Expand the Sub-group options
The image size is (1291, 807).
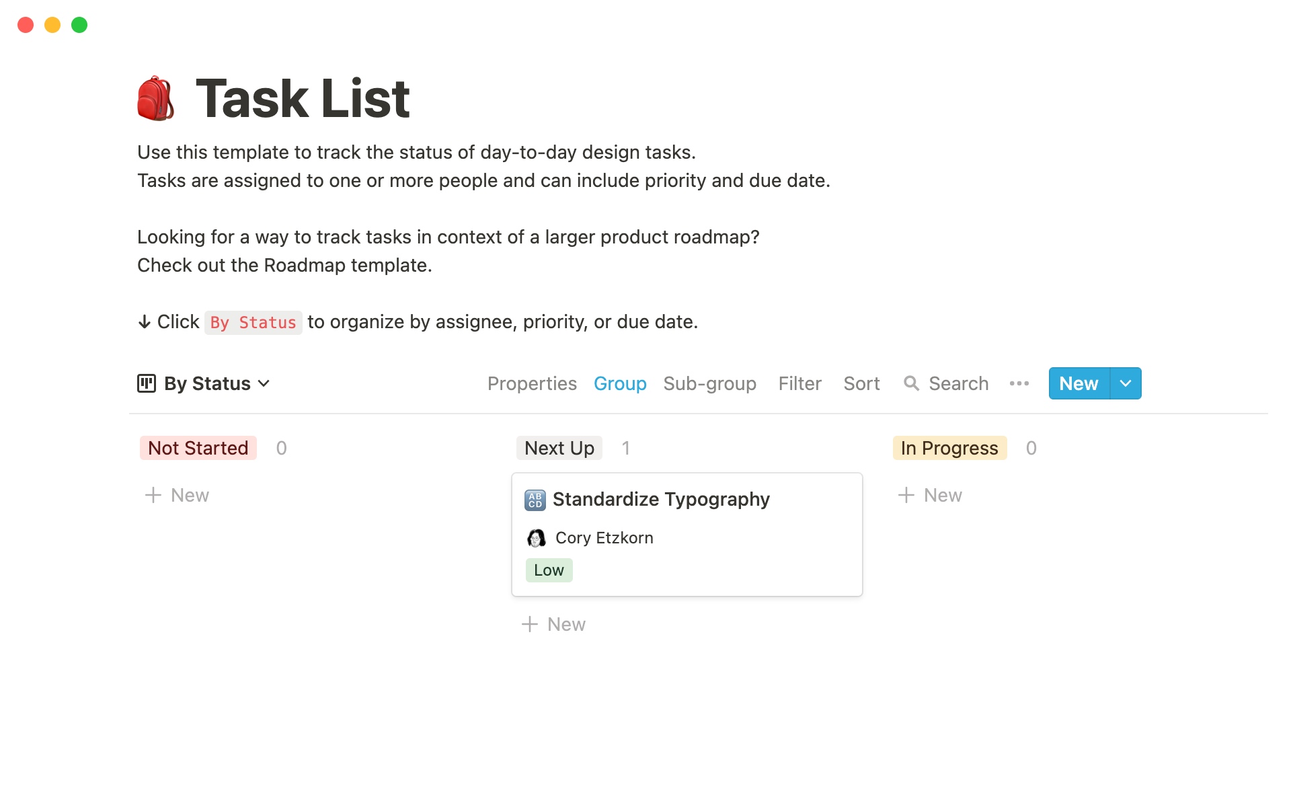710,382
